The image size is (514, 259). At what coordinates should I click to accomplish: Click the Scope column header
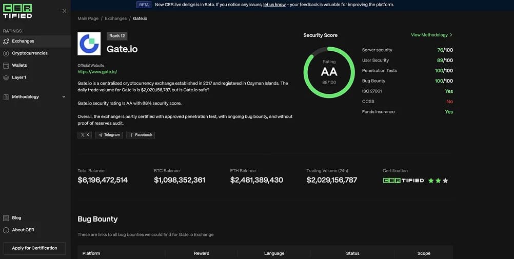[424, 253]
